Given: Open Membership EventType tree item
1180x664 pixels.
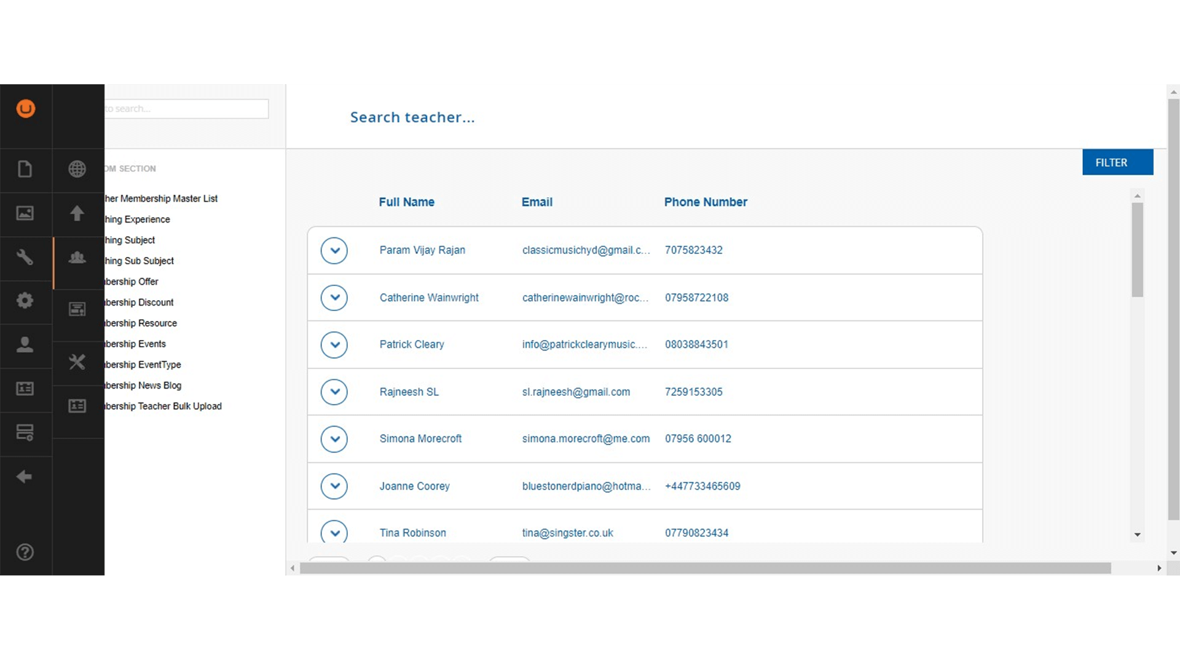Looking at the screenshot, I should pos(143,365).
